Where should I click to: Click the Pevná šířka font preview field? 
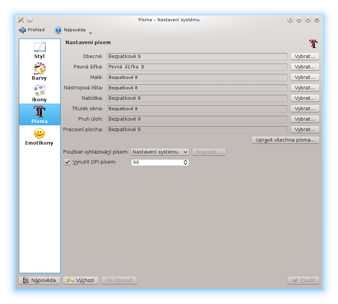197,67
